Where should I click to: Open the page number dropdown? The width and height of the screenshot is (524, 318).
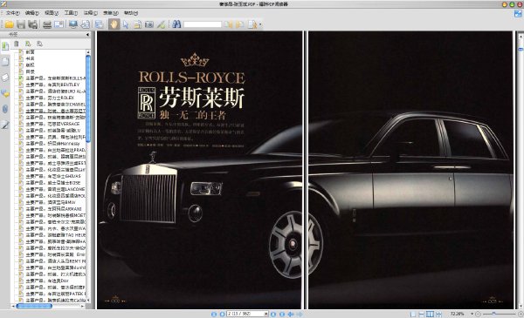pos(266,314)
